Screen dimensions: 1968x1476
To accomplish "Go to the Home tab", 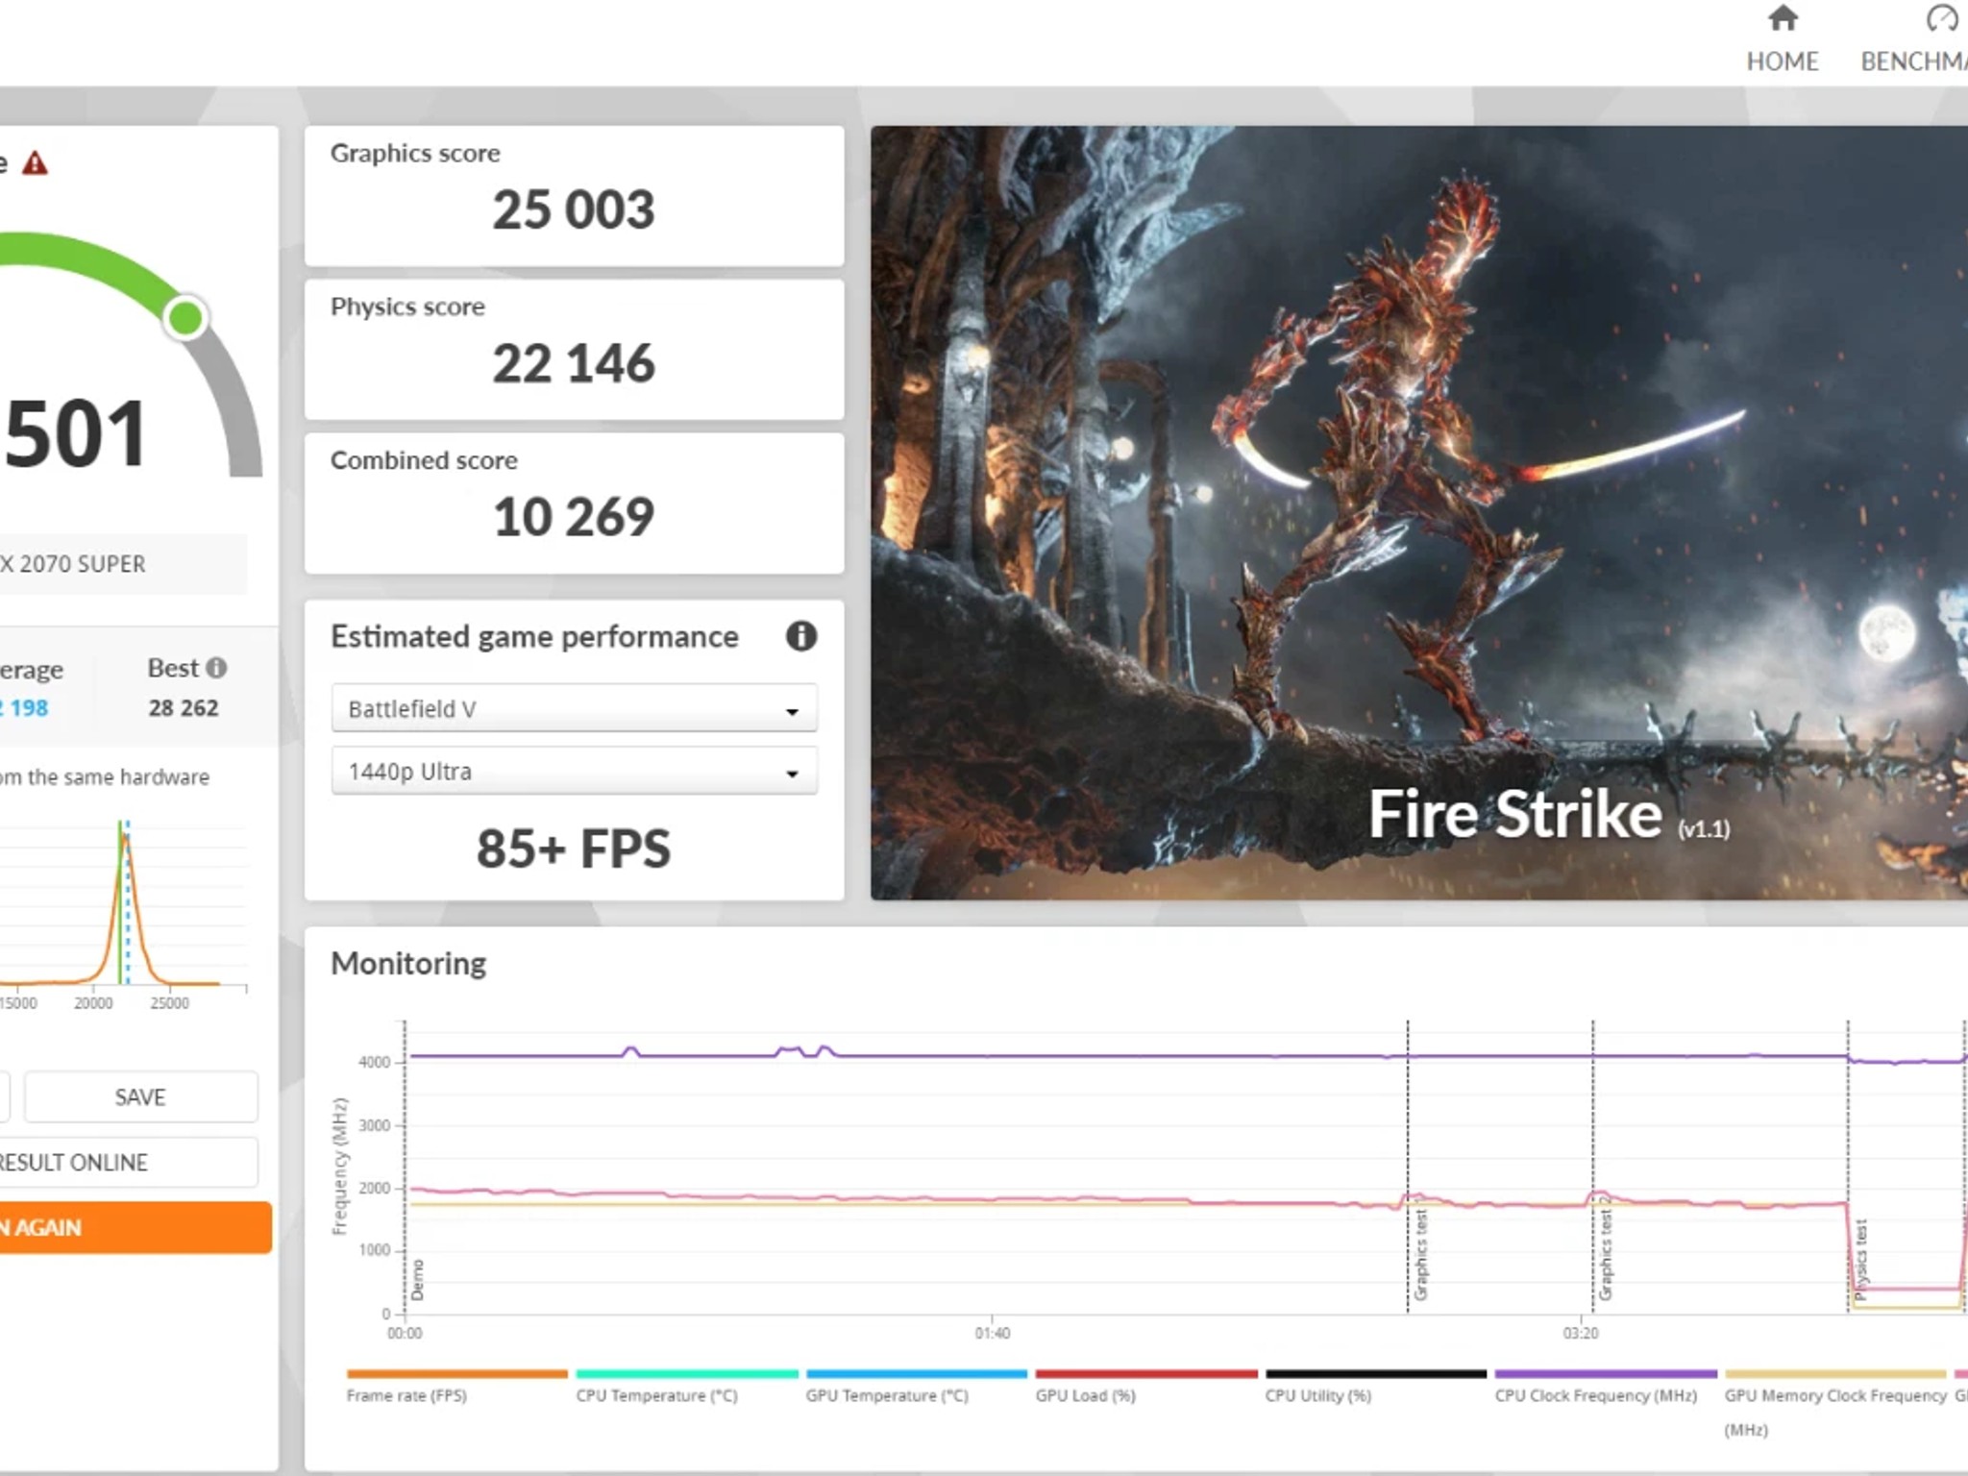I will coord(1782,39).
